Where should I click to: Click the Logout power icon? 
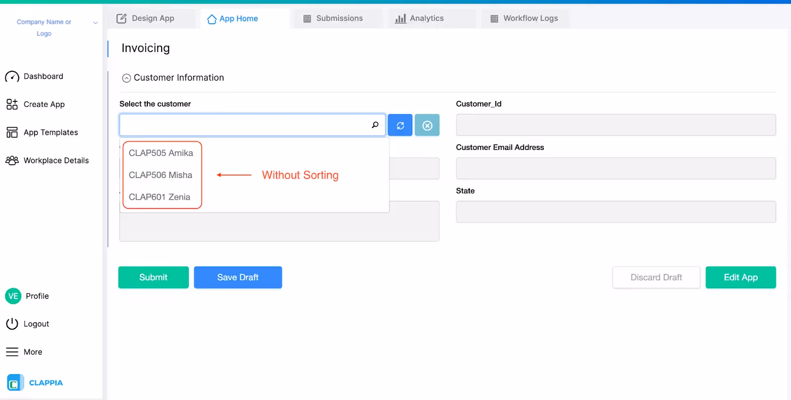[x=12, y=324]
